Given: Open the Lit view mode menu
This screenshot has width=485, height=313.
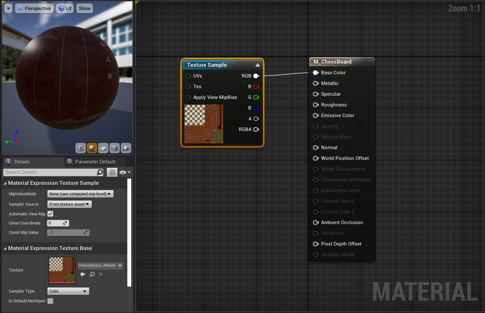Looking at the screenshot, I should 65,8.
